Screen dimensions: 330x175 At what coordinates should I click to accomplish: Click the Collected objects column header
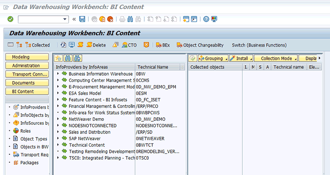pyautogui.click(x=215, y=67)
